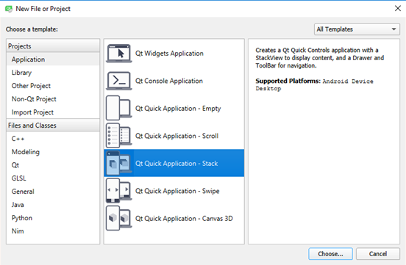This screenshot has height=265, width=406.
Task: Select the C++ files category
Action: pyautogui.click(x=53, y=139)
